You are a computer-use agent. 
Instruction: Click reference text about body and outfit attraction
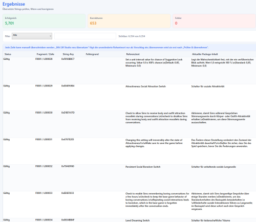point(156,118)
